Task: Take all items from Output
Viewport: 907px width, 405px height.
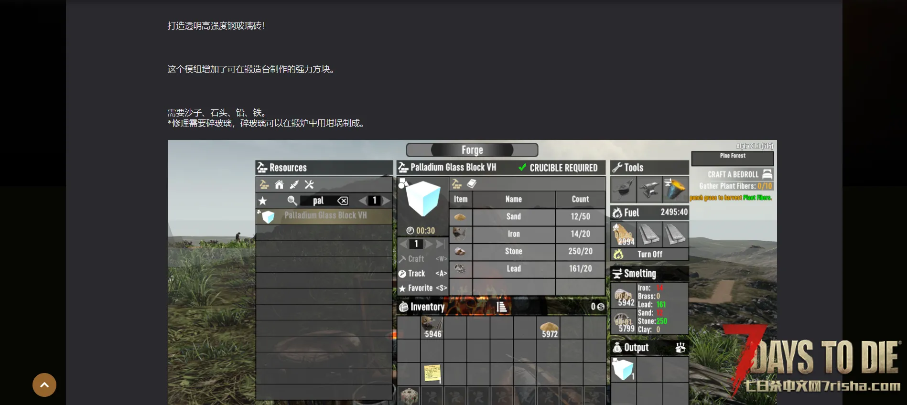Action: tap(680, 348)
